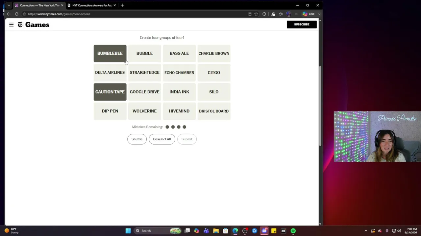Open Copilot Chat in the browser

pyautogui.click(x=309, y=14)
